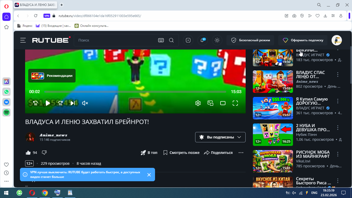Go back in browser
The width and height of the screenshot is (352, 198).
18,16
